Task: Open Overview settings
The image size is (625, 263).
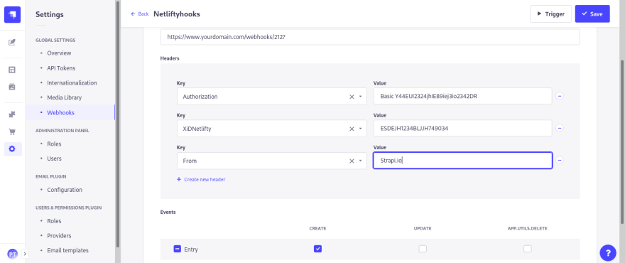Action: coord(59,53)
